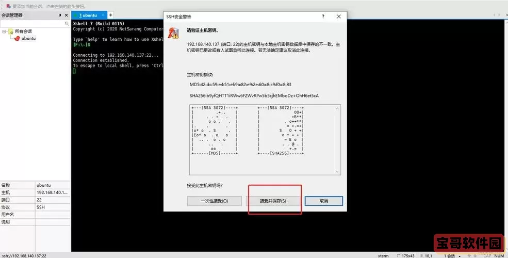The width and height of the screenshot is (508, 258).
Task: Close the 1 ubuntu tab
Action: coord(103,15)
